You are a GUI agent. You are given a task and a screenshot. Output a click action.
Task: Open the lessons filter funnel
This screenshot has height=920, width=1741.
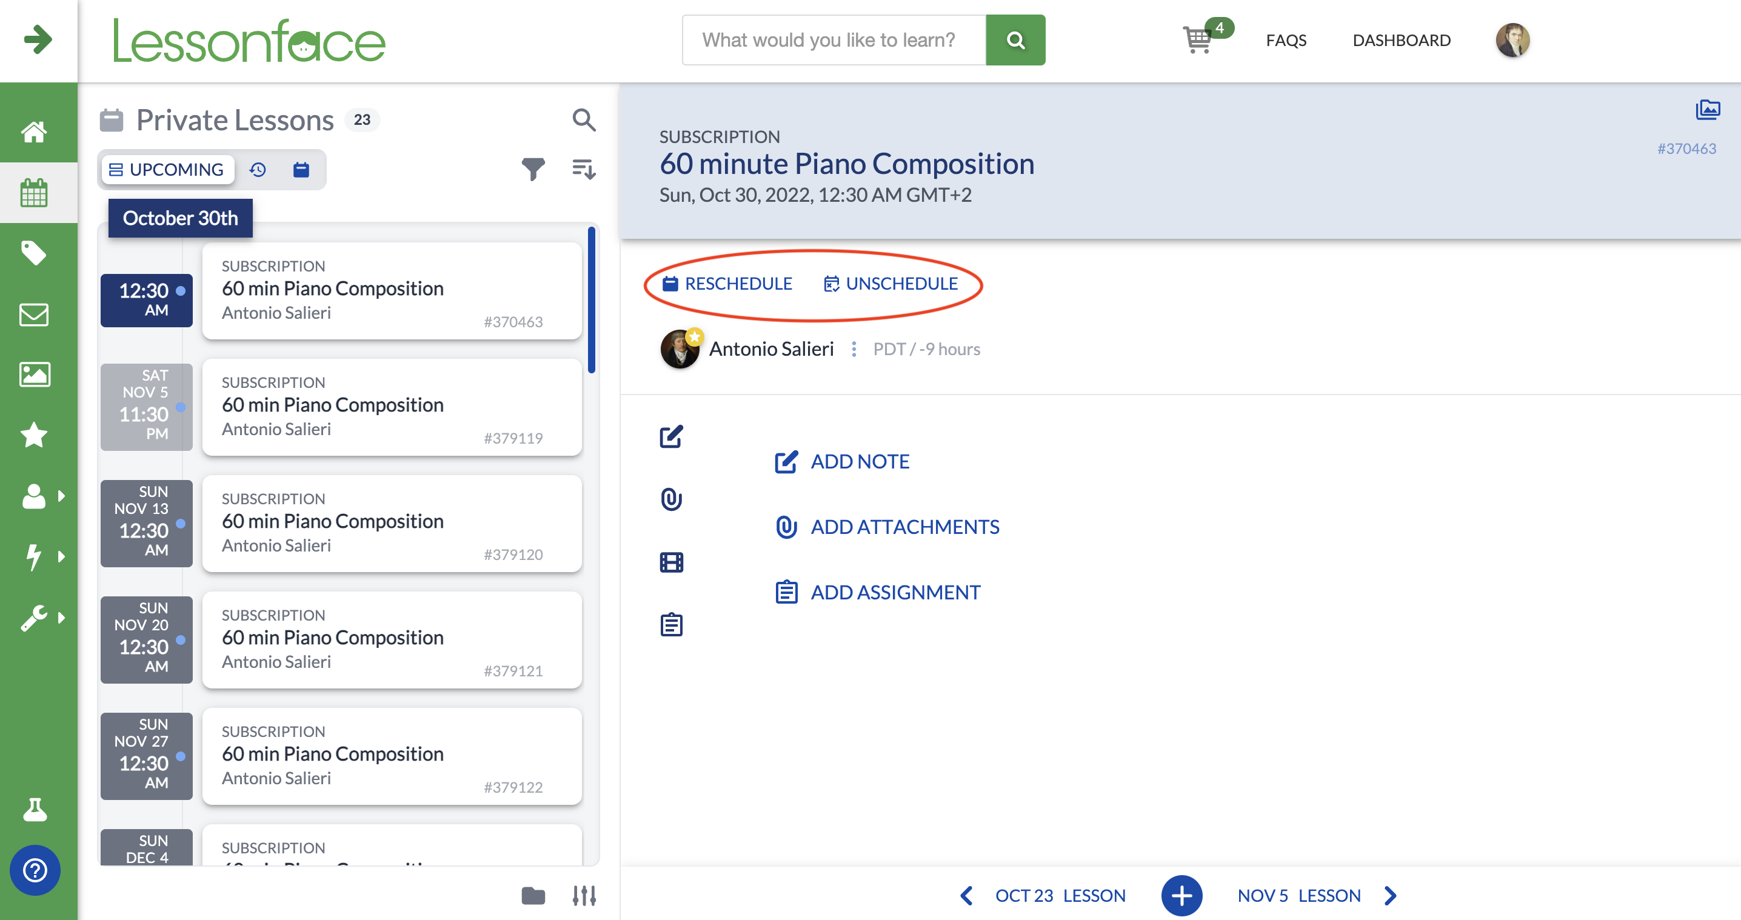click(533, 169)
